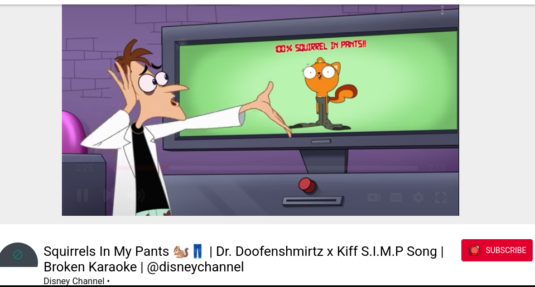Enter fullscreen using the fullscreen icon
Viewport: 535px width, 287px height.
click(441, 197)
